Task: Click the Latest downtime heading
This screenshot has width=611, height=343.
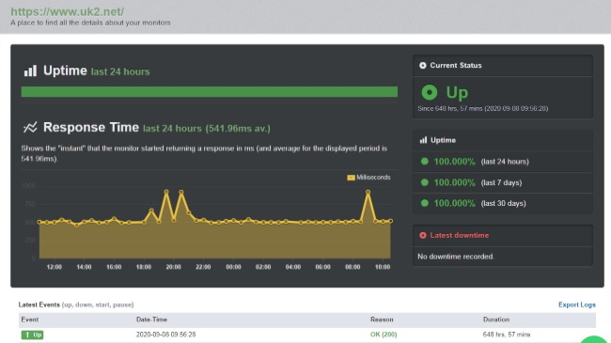Action: coord(459,236)
